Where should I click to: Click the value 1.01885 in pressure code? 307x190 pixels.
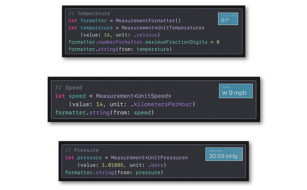(112, 165)
